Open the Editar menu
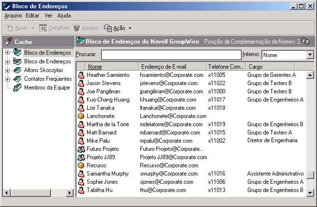317x207 pixels. pos(32,15)
